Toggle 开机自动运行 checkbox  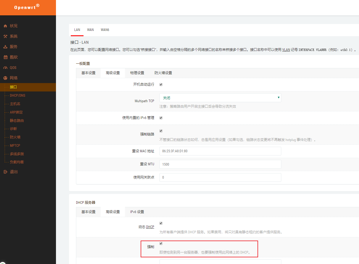coord(161,84)
